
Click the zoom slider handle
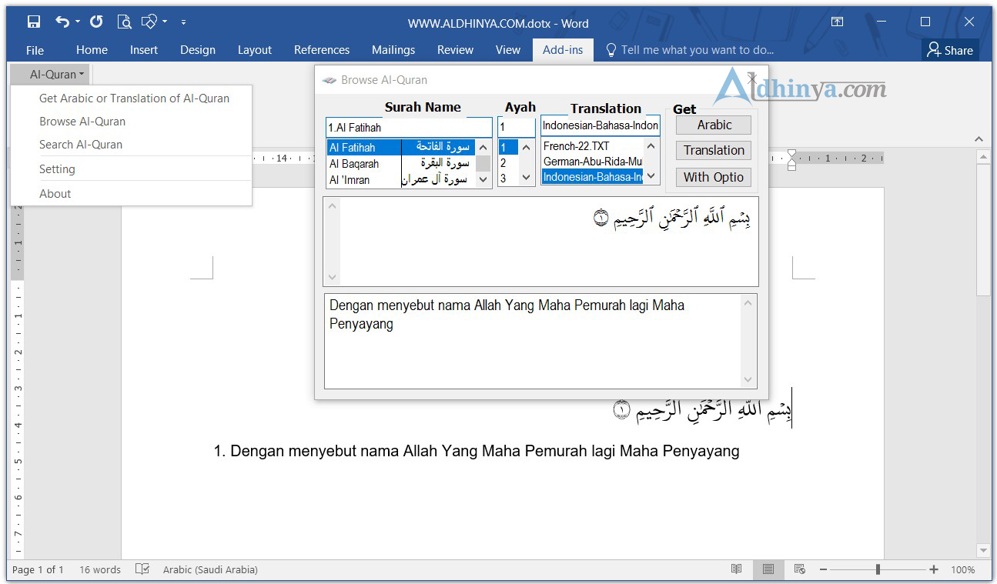878,570
